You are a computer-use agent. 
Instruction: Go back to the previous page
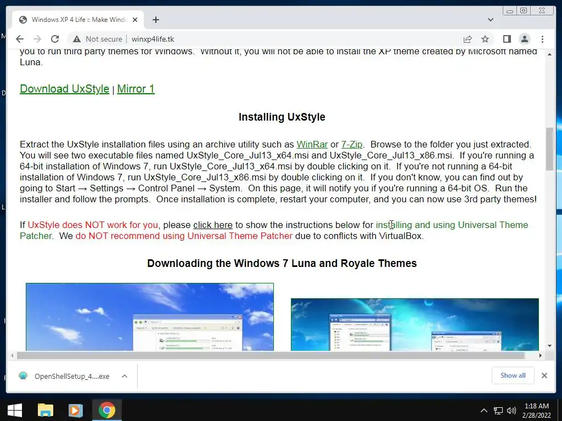(x=20, y=39)
